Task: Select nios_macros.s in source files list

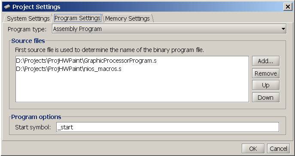Action: click(69, 69)
